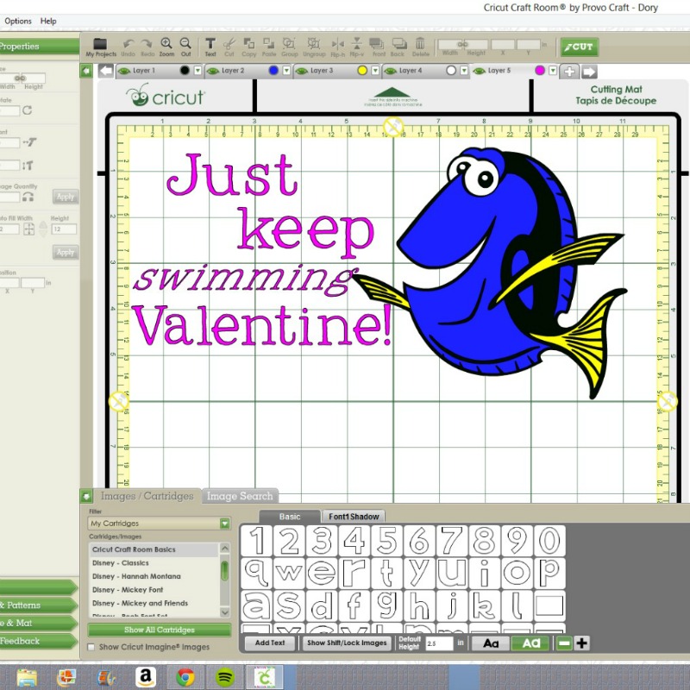This screenshot has width=690, height=690.
Task: Open Layer 4 dropdown arrow
Action: (x=464, y=71)
